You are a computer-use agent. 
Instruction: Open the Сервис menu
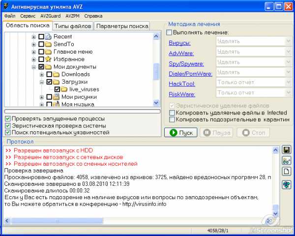[x=28, y=16]
